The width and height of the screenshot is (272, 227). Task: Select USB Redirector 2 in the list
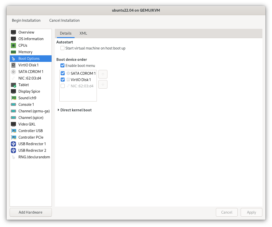(31, 150)
